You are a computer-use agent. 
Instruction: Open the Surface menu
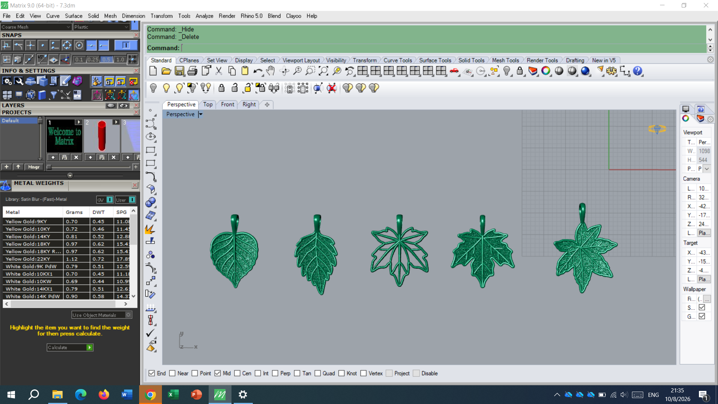[x=73, y=16]
